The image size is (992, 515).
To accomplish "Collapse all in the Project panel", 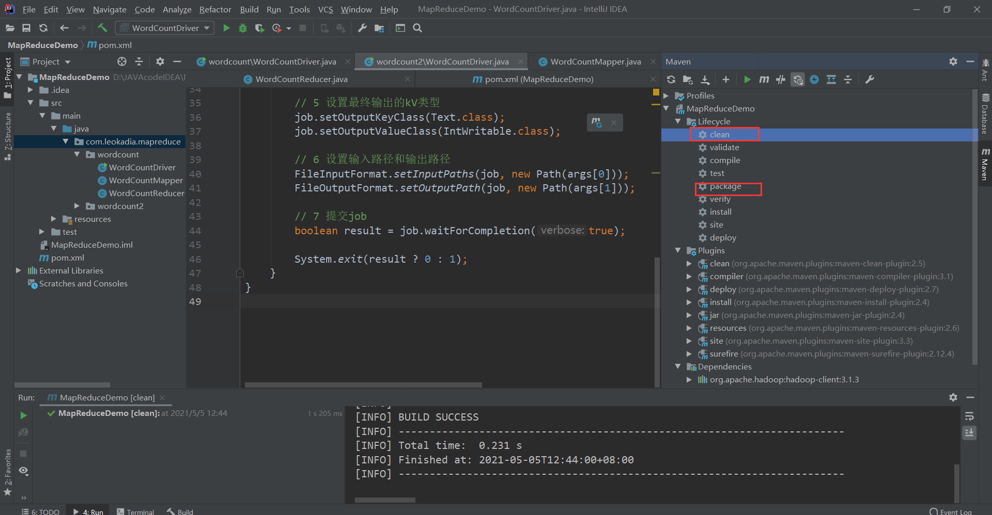I will click(x=139, y=61).
